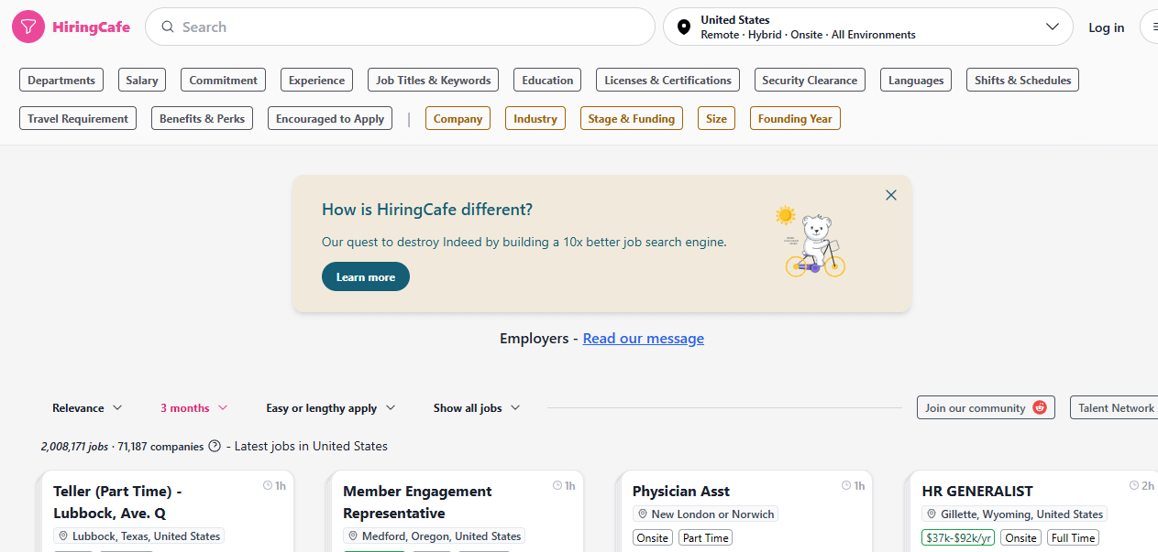This screenshot has height=552, width=1158.
Task: Open the Education filter
Action: pyautogui.click(x=547, y=81)
